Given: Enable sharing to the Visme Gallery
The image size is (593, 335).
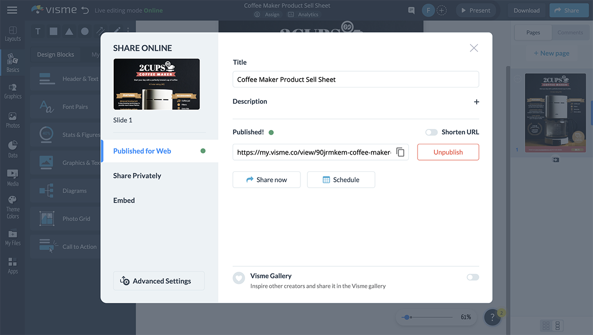Looking at the screenshot, I should pos(472,277).
